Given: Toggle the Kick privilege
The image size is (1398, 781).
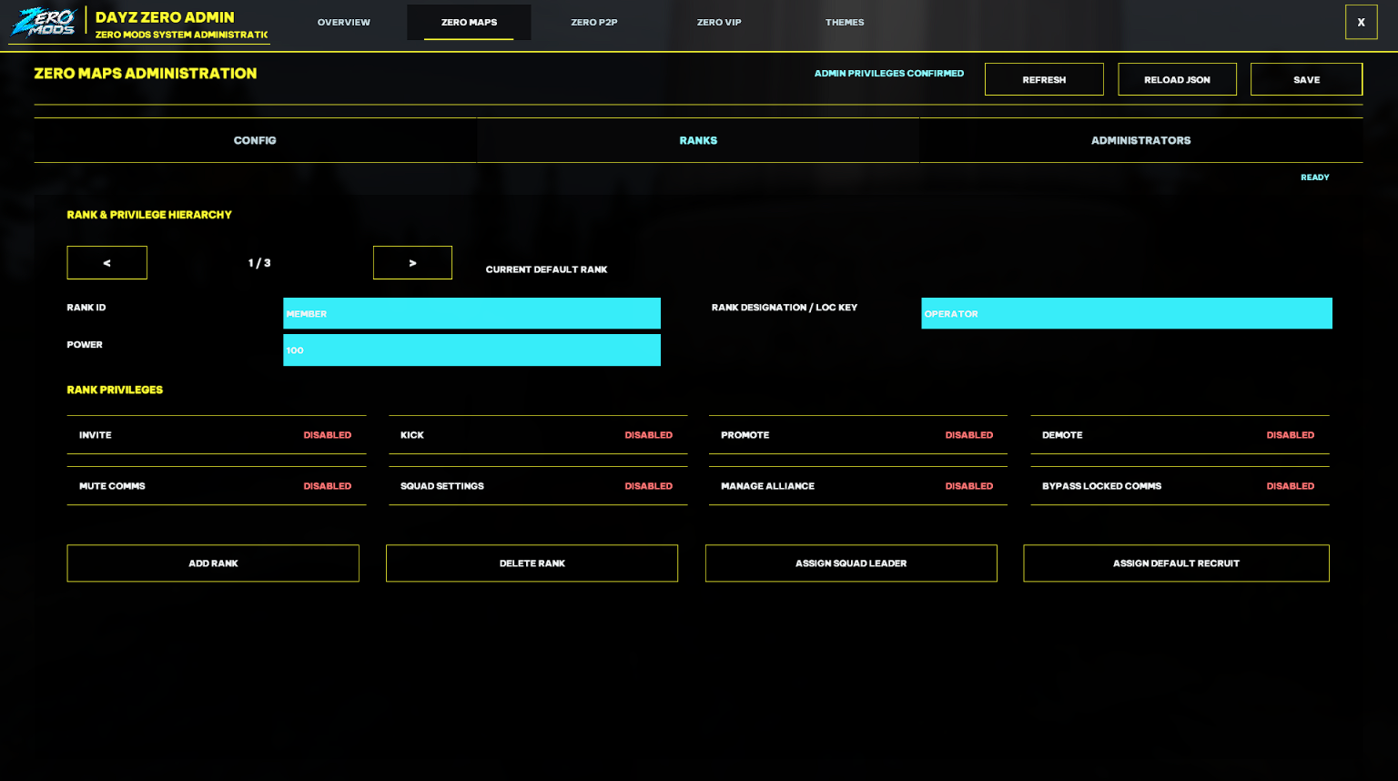Looking at the screenshot, I should coord(538,435).
